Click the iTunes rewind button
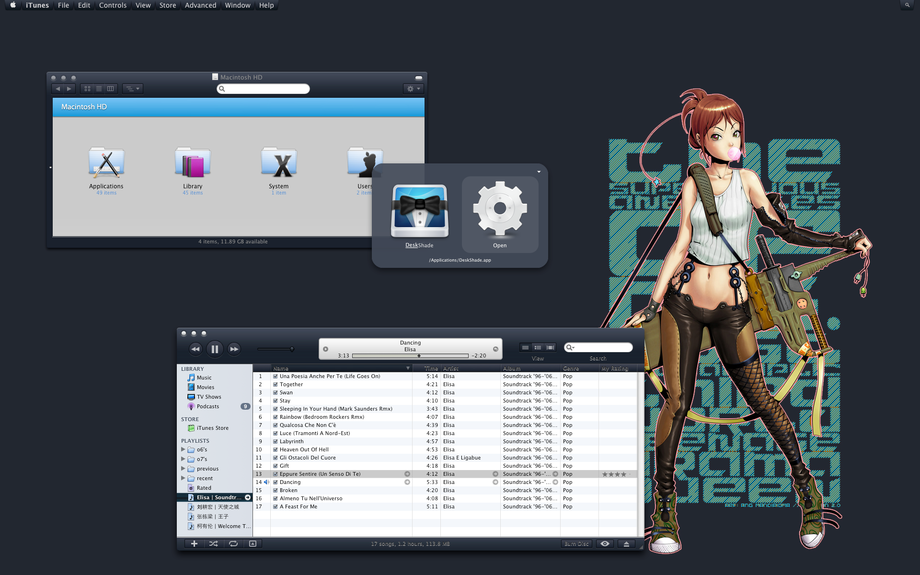The height and width of the screenshot is (575, 920). coord(195,349)
